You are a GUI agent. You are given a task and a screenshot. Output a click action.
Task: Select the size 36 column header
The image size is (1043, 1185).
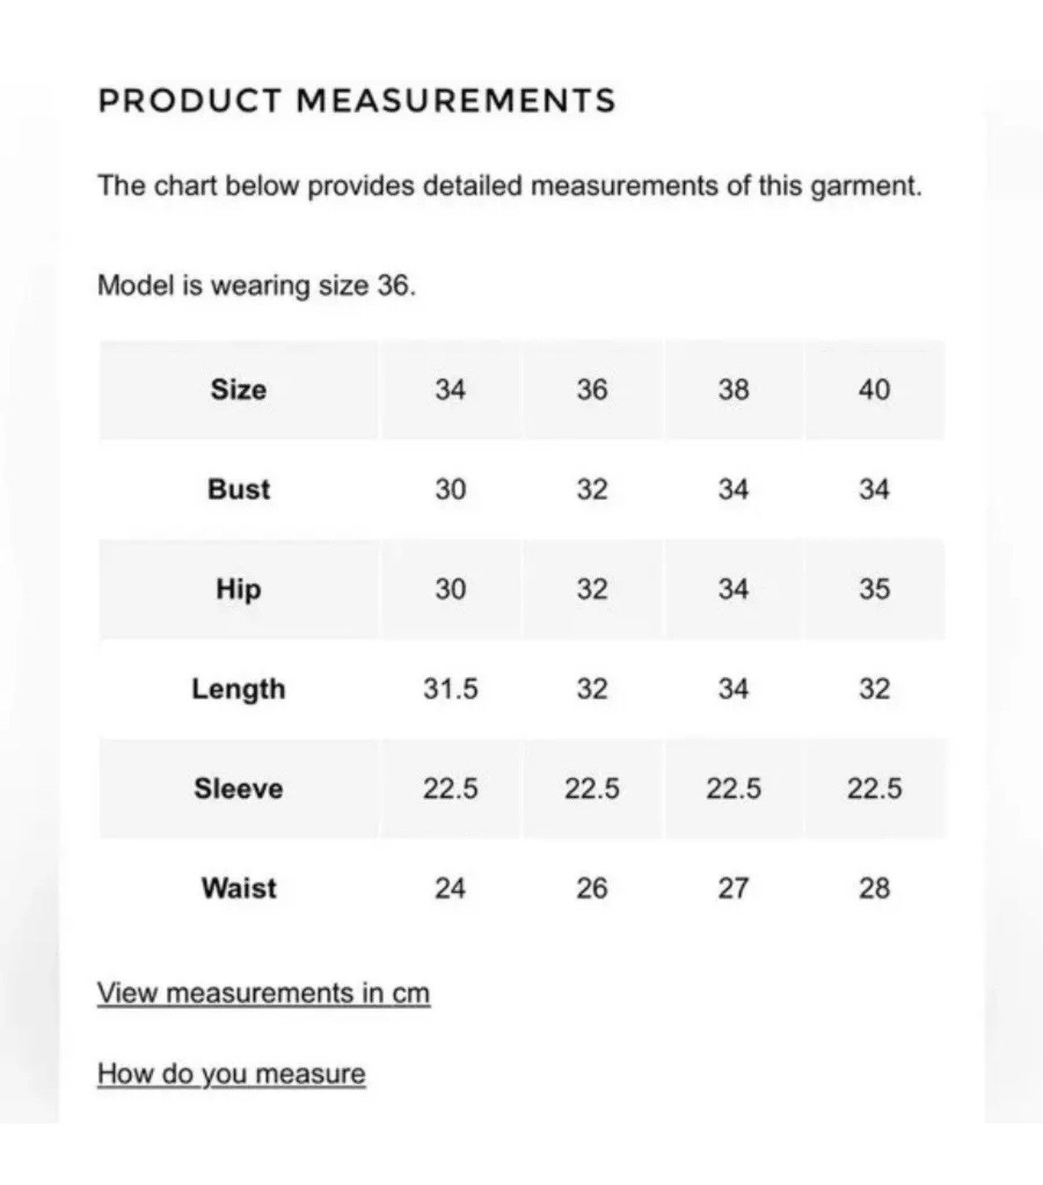592,390
